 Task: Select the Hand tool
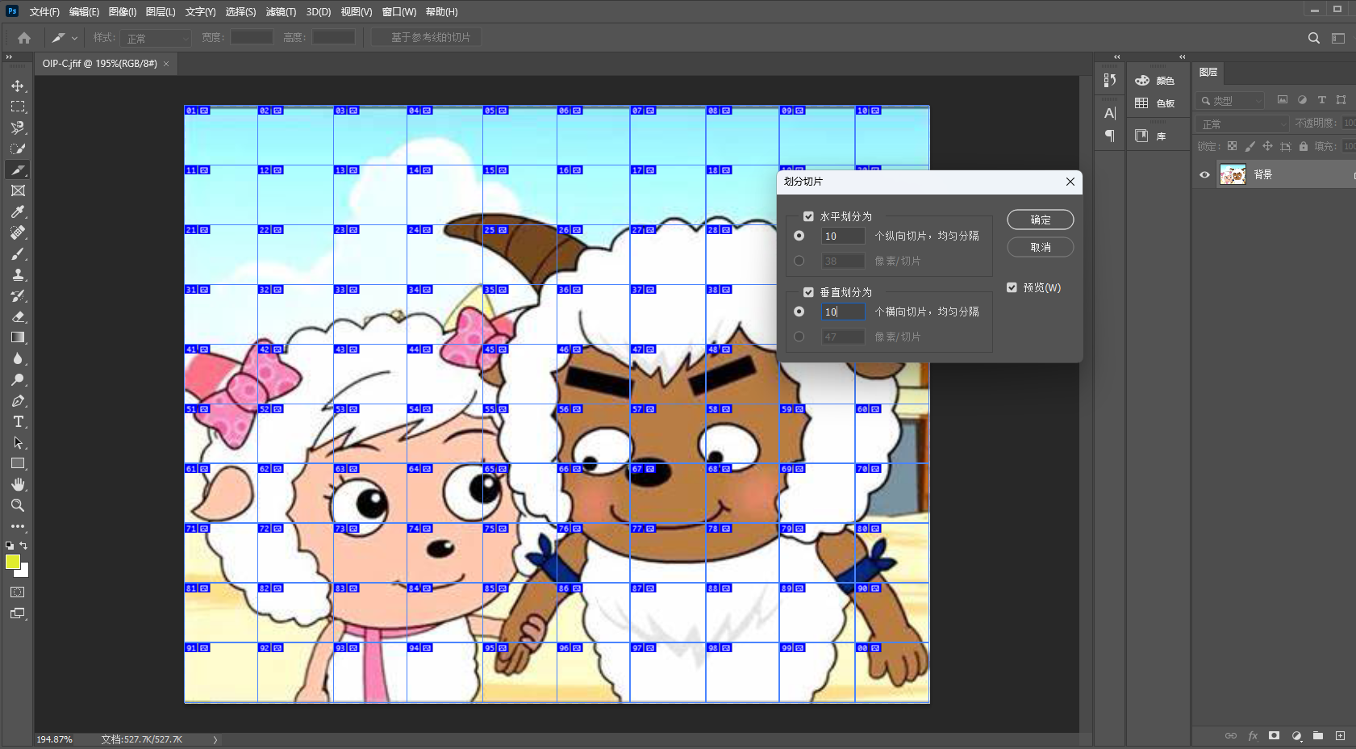tap(18, 484)
